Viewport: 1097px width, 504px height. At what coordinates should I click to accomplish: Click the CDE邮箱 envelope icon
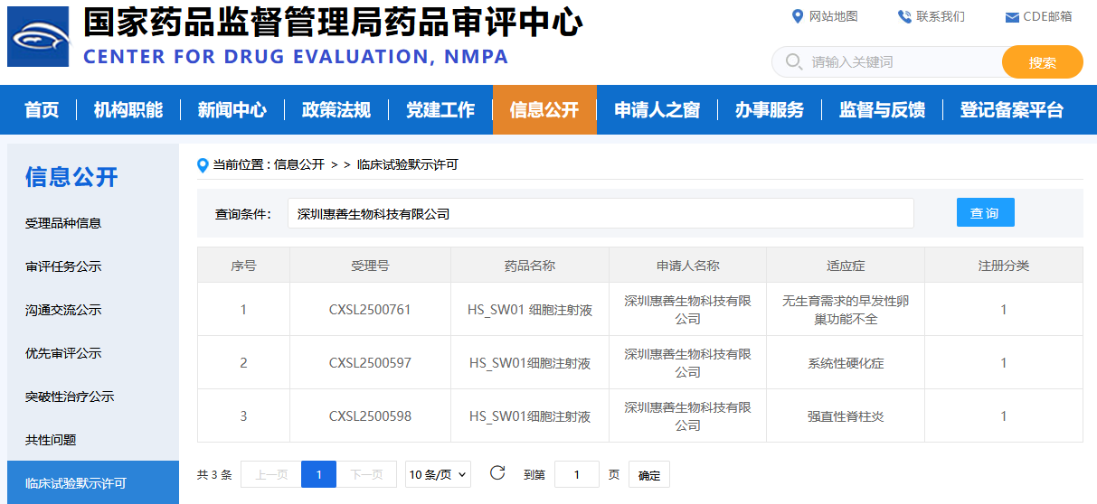pos(1012,17)
